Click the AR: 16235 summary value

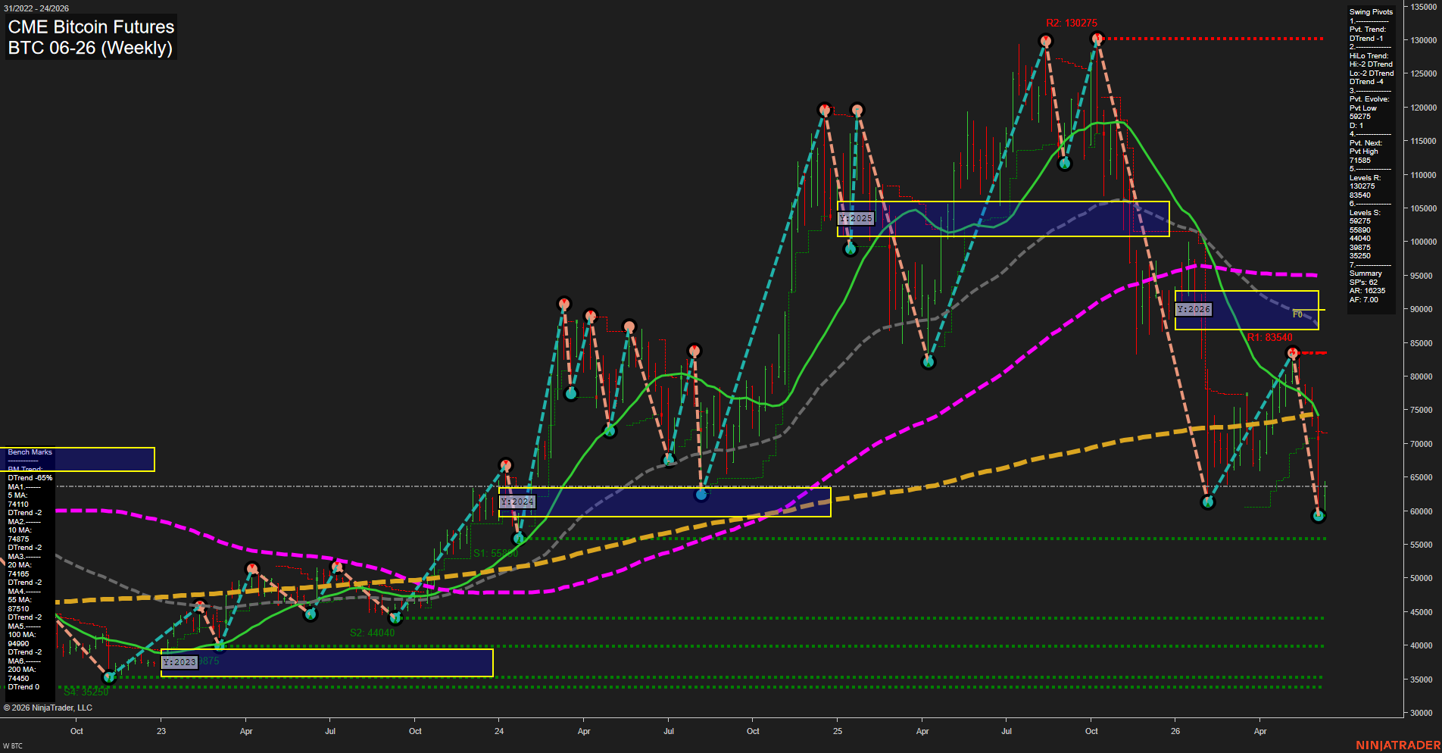pyautogui.click(x=1367, y=291)
